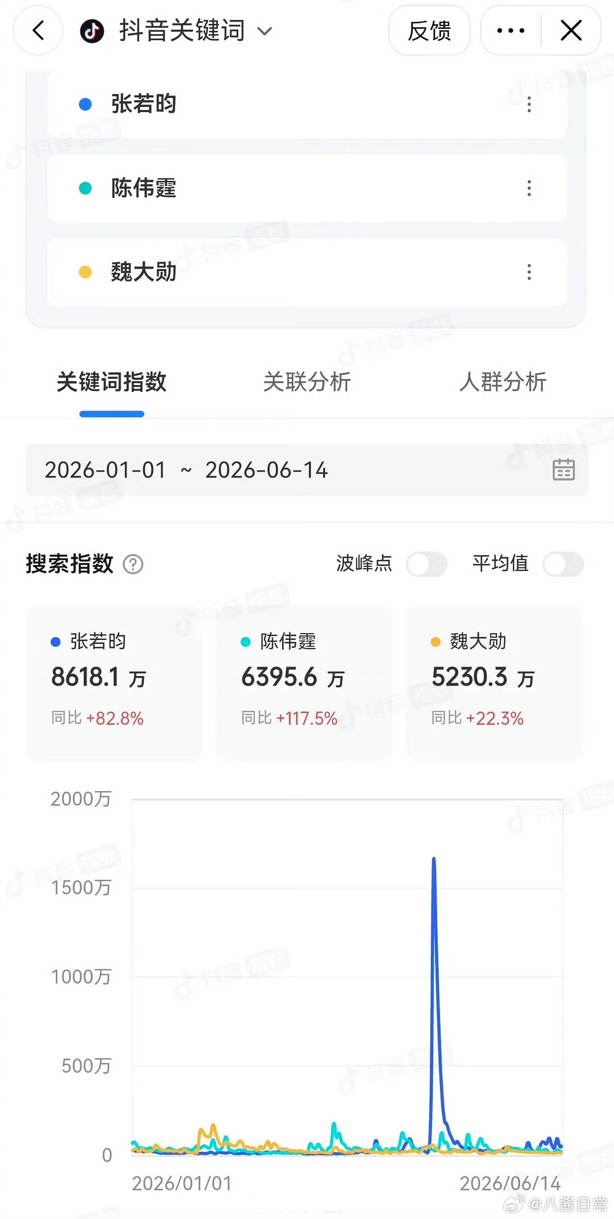Open the 反馈 feedback button

(429, 31)
